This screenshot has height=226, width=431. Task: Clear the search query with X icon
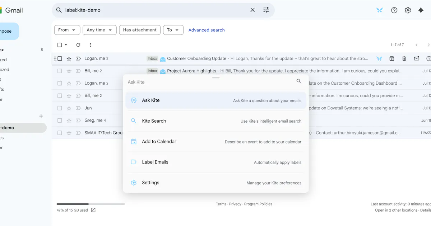coord(252,10)
